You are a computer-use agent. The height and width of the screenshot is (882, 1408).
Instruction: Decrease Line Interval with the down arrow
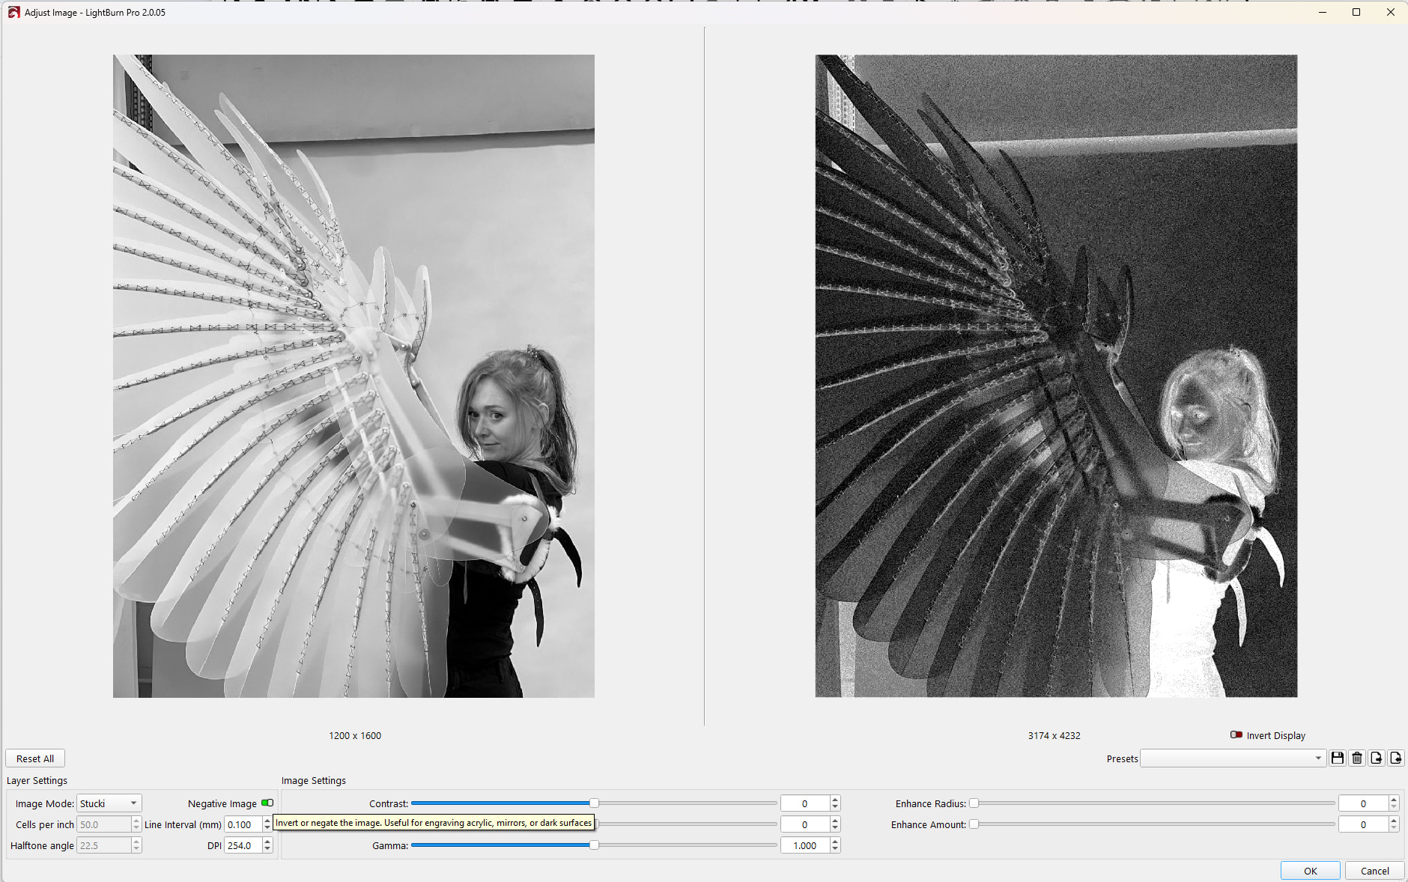(x=267, y=828)
